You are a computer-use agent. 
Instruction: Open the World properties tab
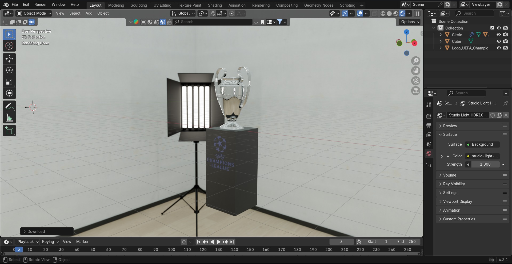(429, 153)
